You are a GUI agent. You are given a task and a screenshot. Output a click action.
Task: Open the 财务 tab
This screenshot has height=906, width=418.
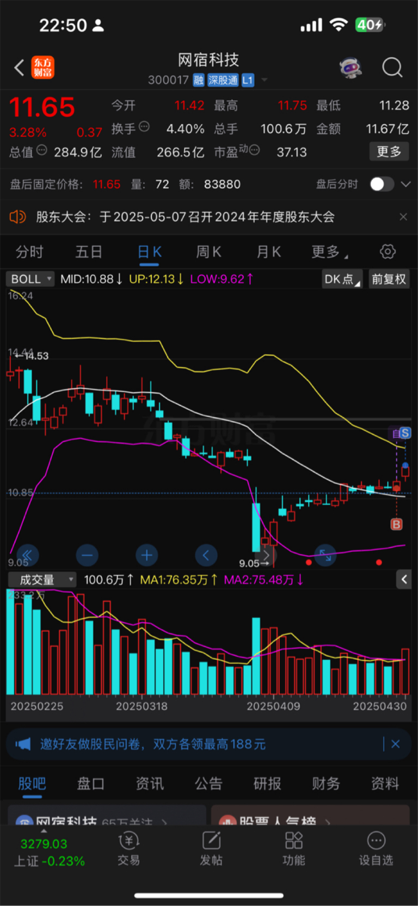coord(326,783)
